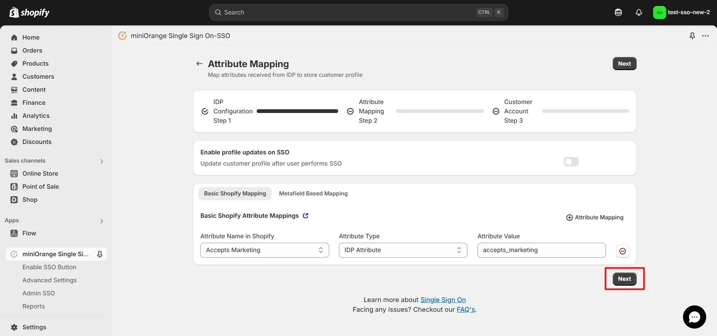Click the bottom Next button

[624, 279]
